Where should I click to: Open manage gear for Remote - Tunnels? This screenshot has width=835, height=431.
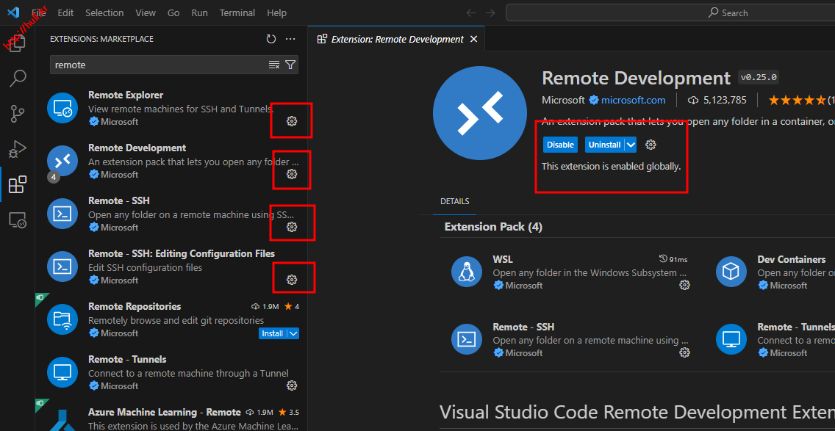(292, 385)
